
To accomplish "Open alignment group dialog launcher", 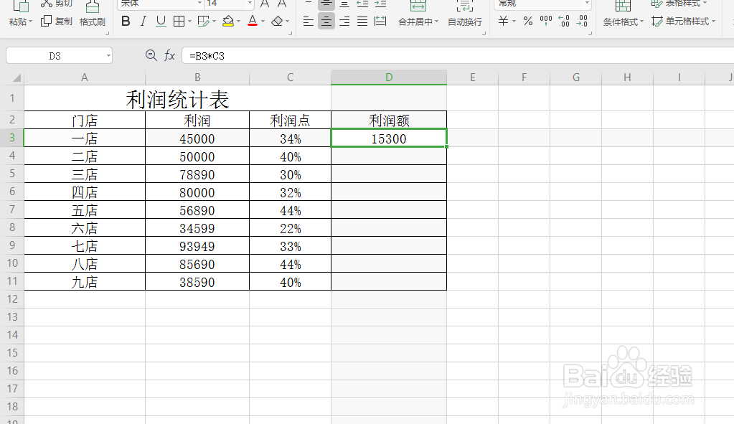I will coord(484,33).
